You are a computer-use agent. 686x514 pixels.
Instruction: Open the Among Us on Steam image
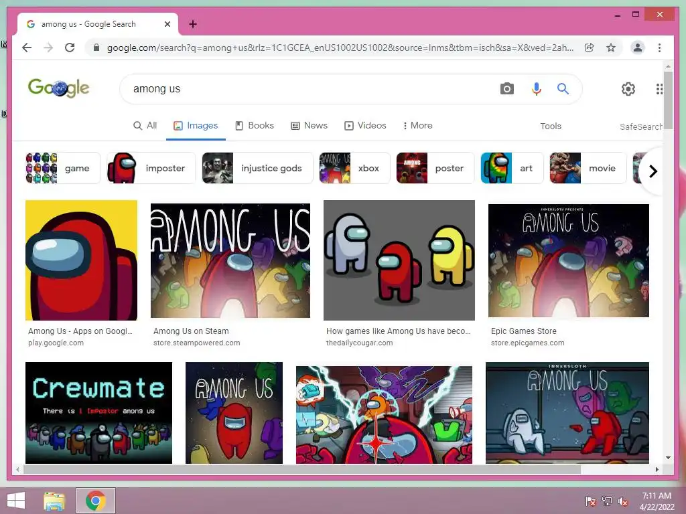pyautogui.click(x=230, y=260)
